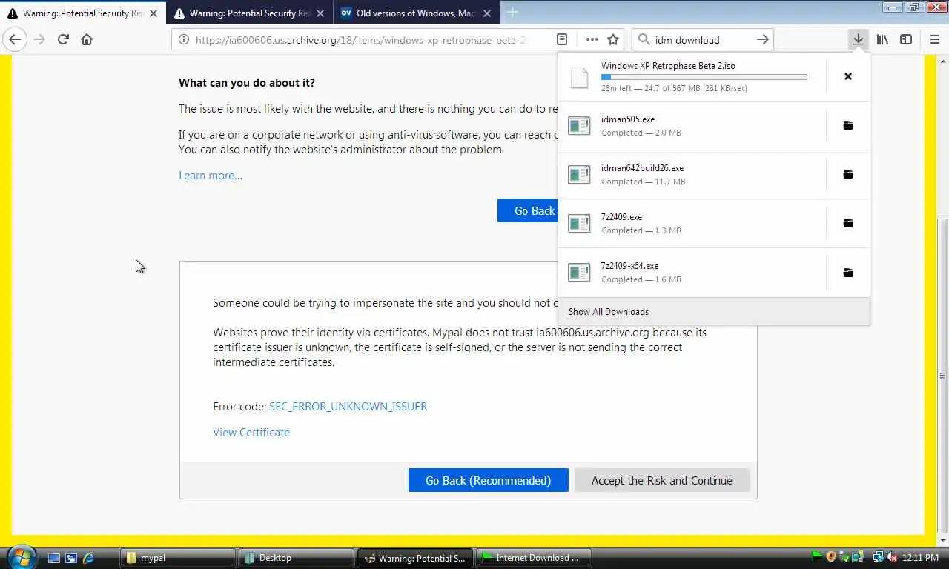This screenshot has width=949, height=569.
Task: Open page actions three-dot menu
Action: [x=592, y=40]
